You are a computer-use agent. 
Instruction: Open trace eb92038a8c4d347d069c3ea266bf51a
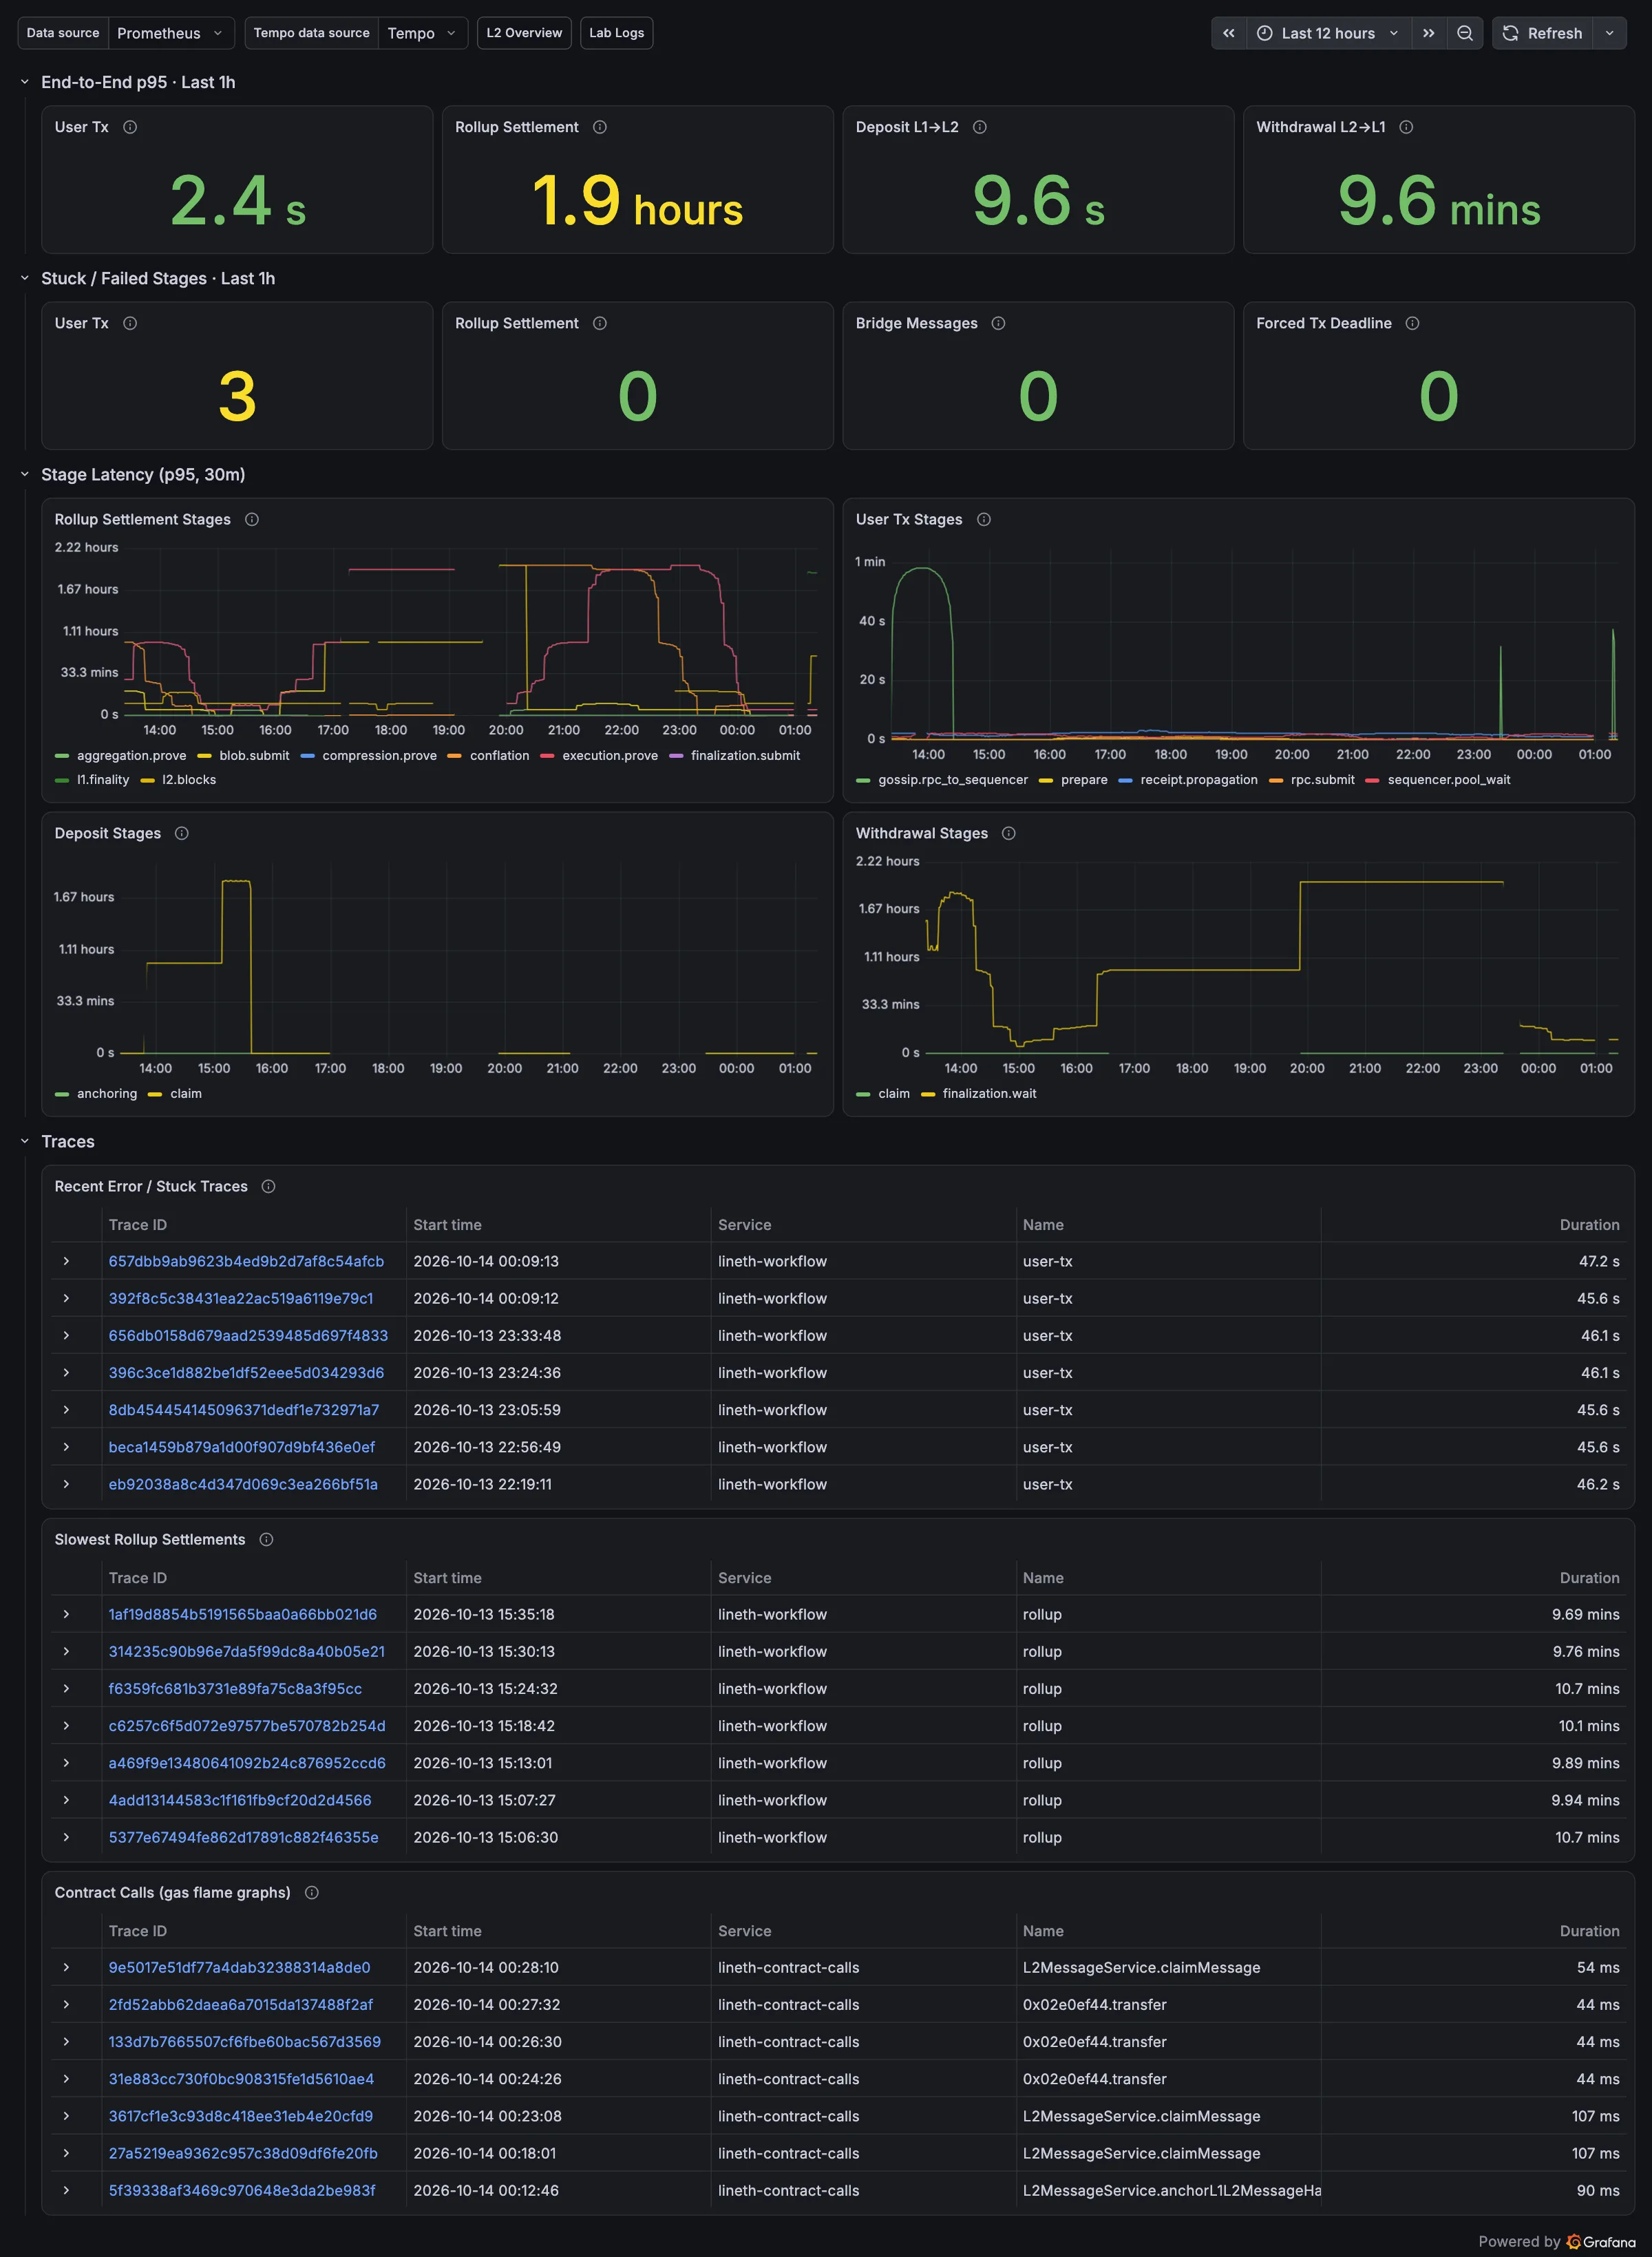[x=243, y=1484]
